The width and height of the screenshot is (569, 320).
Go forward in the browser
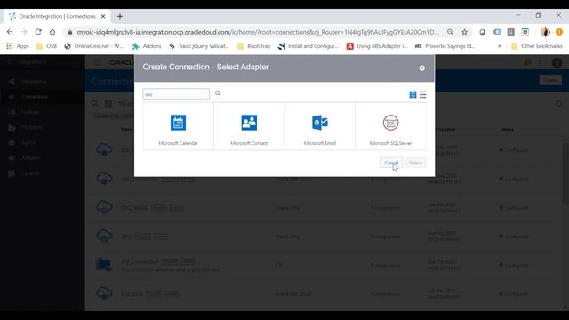[x=24, y=32]
